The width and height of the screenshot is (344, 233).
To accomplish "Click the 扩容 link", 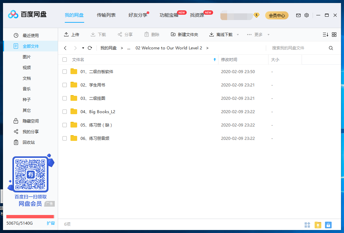I will 51,223.
